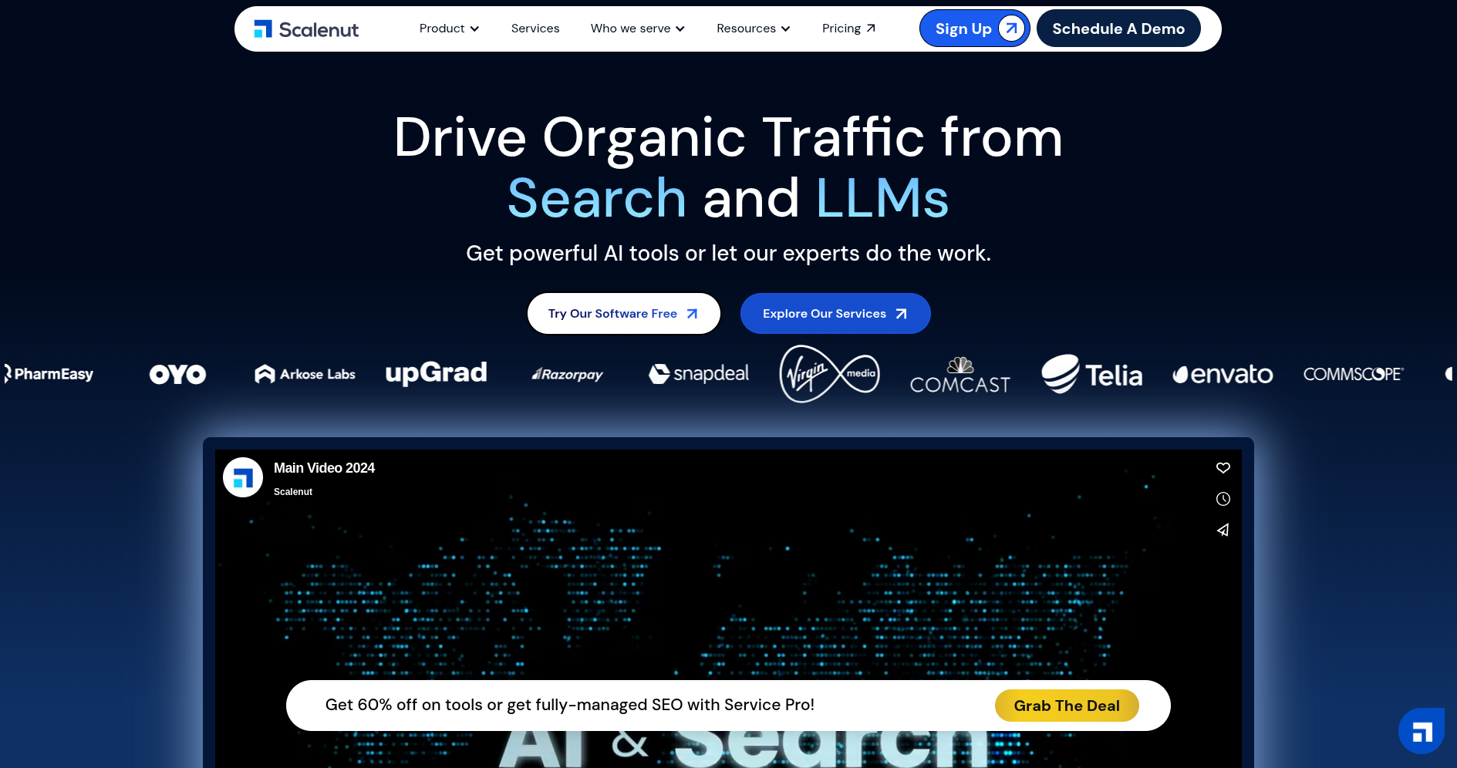Click Try Our Software Free button
The image size is (1457, 768).
(x=623, y=314)
